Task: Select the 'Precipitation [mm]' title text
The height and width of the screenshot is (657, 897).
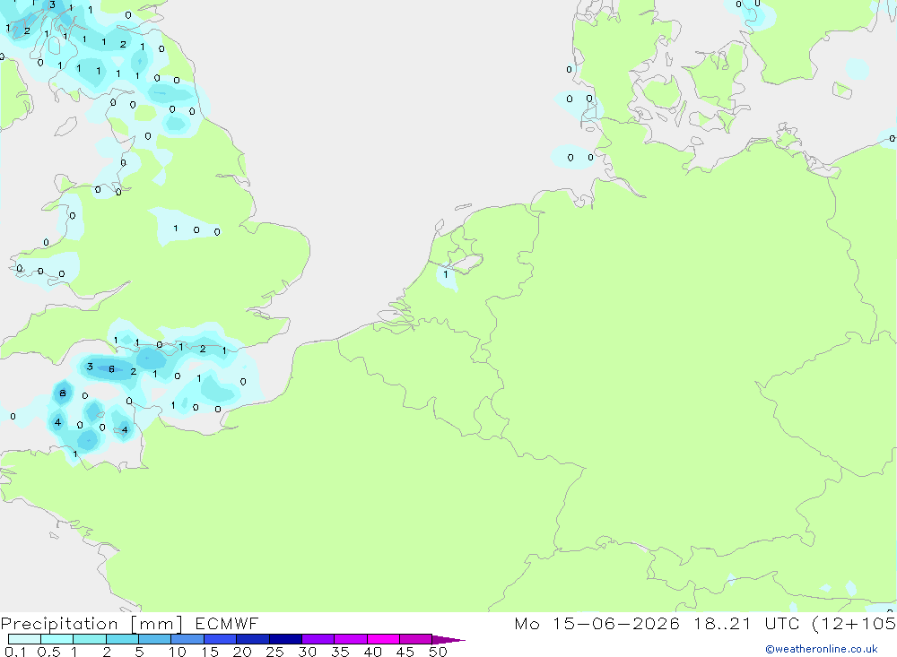Action: pos(91,624)
